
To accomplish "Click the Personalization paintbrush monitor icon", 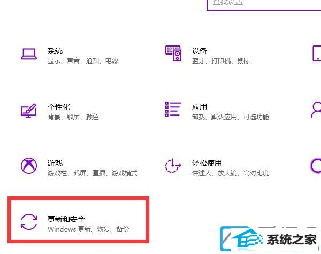I will pos(28,111).
